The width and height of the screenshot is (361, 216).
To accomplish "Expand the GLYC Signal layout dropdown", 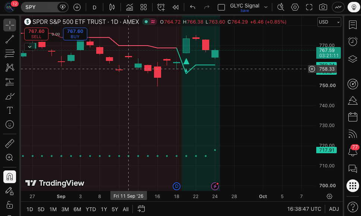I will (x=266, y=7).
